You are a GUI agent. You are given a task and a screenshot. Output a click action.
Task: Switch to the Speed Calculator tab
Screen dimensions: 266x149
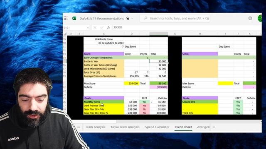(x=157, y=127)
